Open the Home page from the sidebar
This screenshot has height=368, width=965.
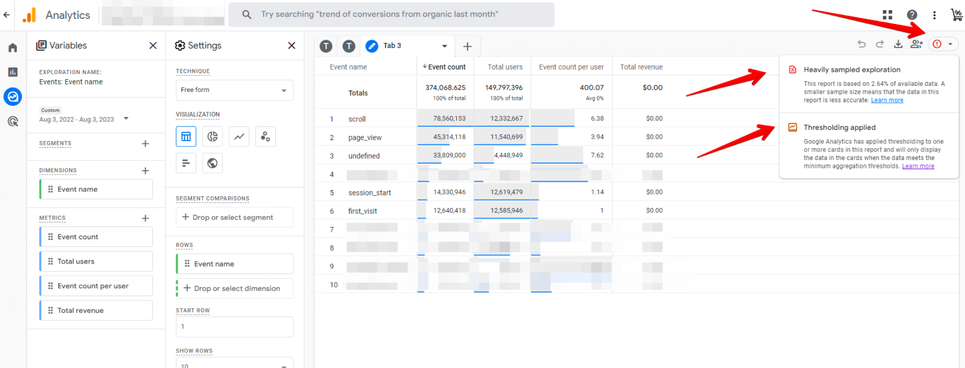tap(13, 48)
